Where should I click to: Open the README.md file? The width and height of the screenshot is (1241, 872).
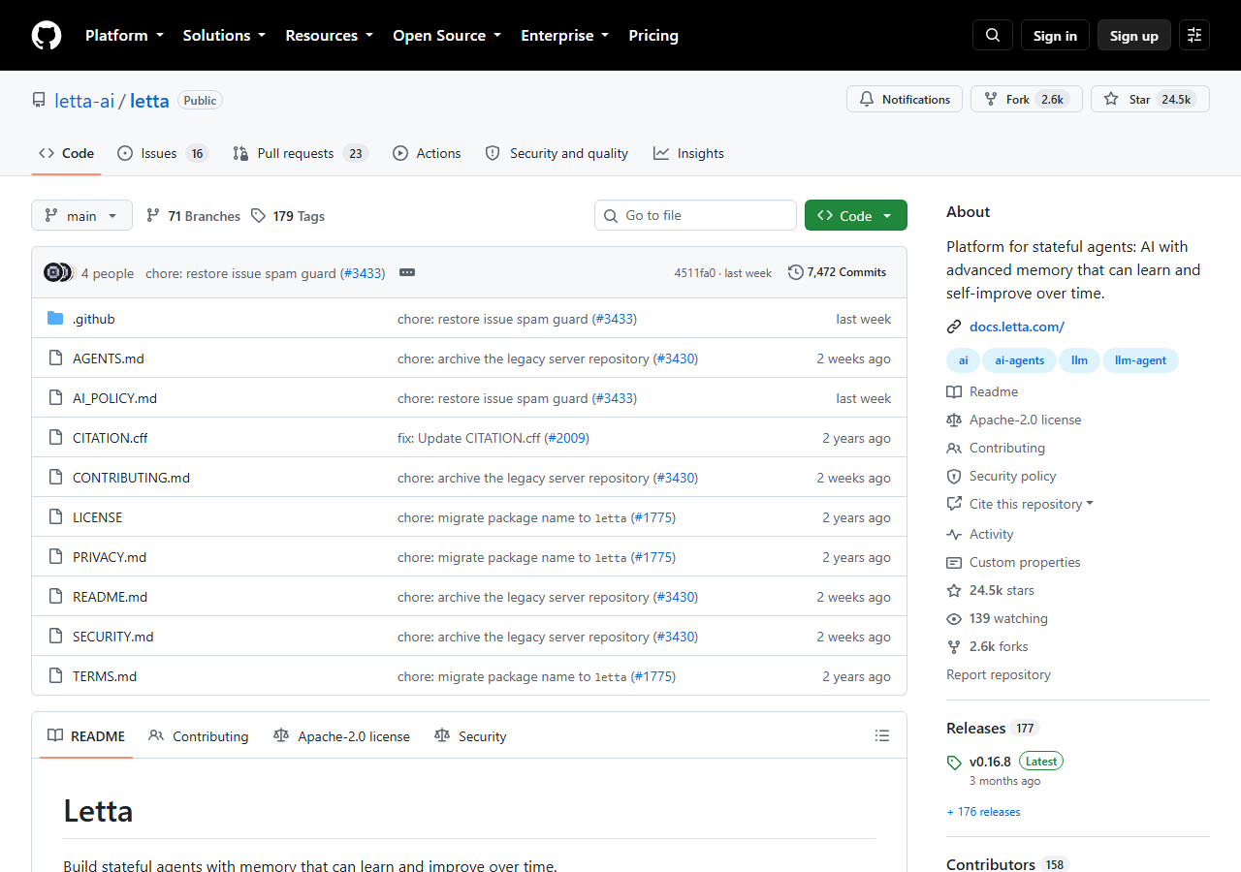[111, 597]
